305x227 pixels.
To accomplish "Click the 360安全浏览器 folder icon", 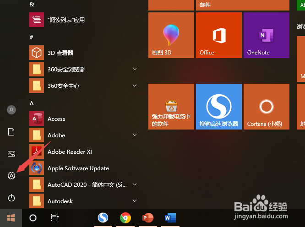I will coord(37,69).
